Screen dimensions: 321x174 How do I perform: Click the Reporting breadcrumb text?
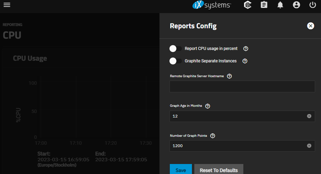coord(12,25)
